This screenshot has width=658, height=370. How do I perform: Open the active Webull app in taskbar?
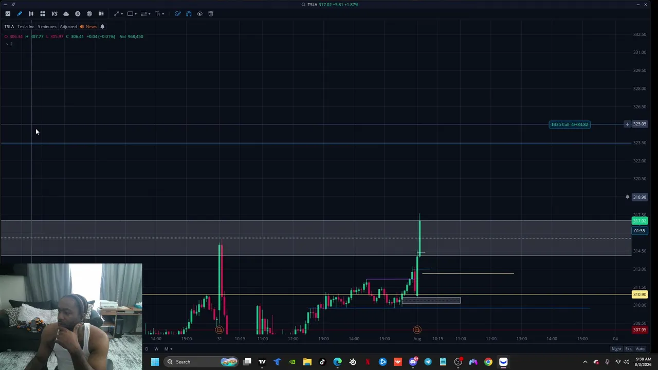pyautogui.click(x=503, y=362)
